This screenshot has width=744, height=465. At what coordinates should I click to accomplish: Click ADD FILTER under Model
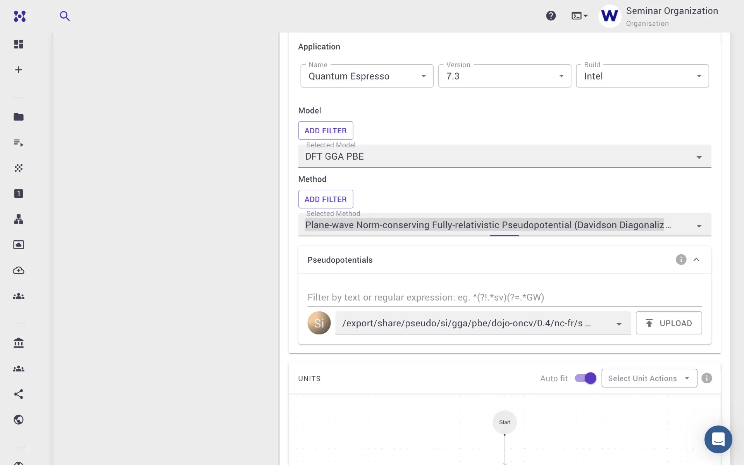tap(325, 131)
